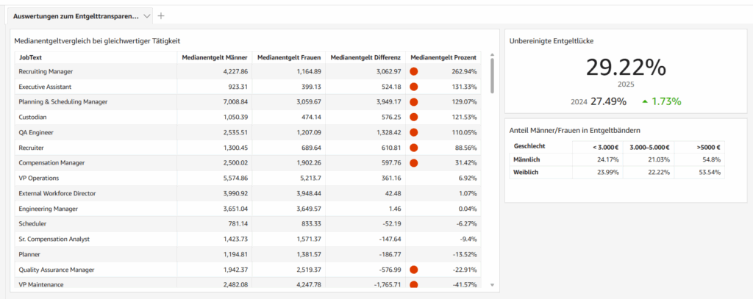Click red indicator dot in Recruiting Manager row
Image resolution: width=753 pixels, height=299 pixels.
point(414,71)
